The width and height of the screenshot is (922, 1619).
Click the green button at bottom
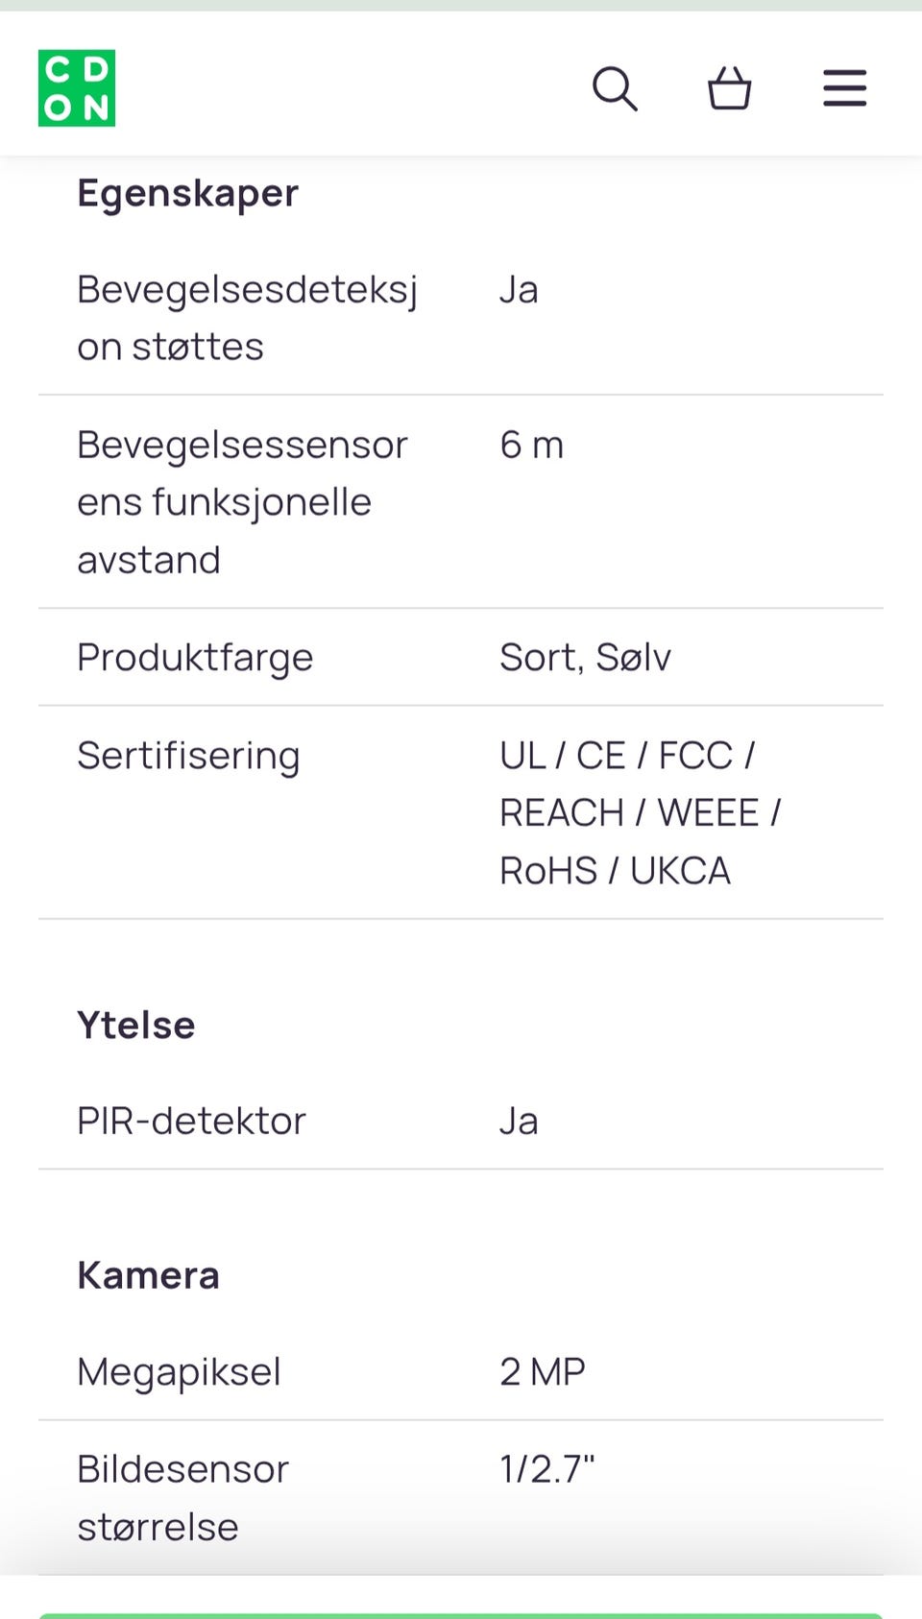pos(461,1615)
